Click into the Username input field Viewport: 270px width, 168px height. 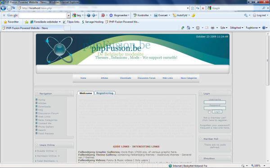tap(215, 102)
